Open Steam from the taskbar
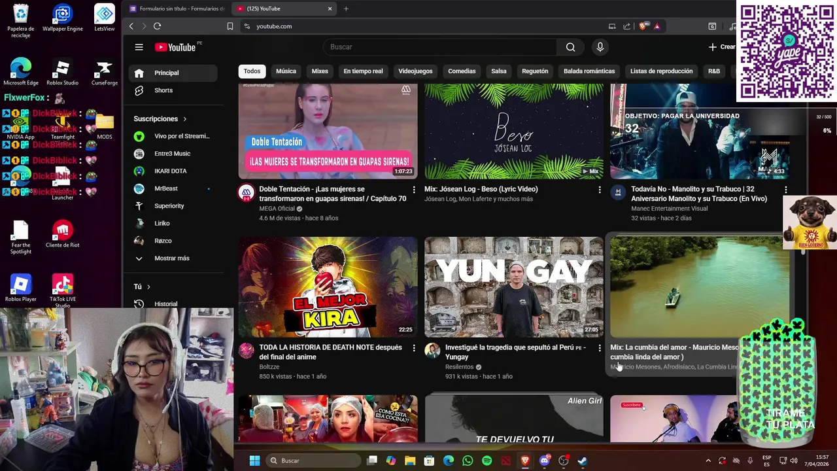This screenshot has height=471, width=837. (x=582, y=461)
